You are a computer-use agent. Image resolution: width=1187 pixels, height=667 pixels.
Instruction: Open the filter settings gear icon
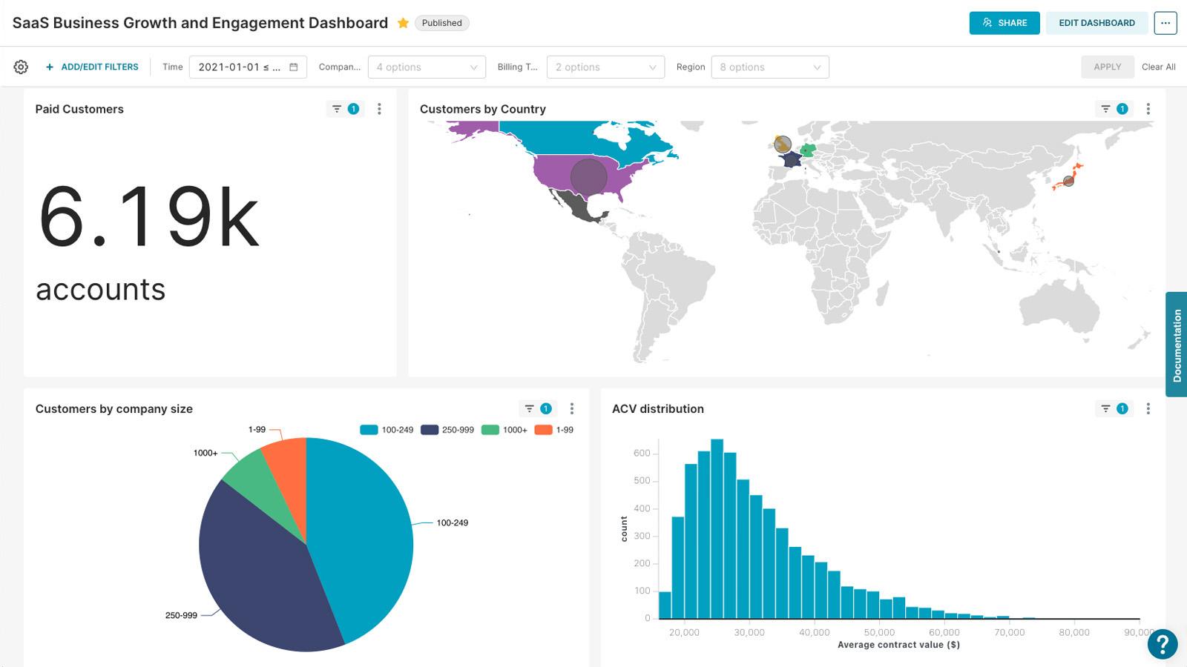click(x=21, y=67)
